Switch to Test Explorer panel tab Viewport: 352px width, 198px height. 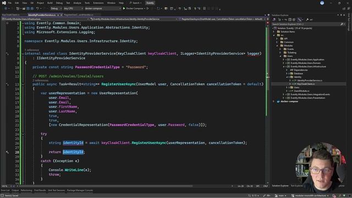(x=297, y=186)
